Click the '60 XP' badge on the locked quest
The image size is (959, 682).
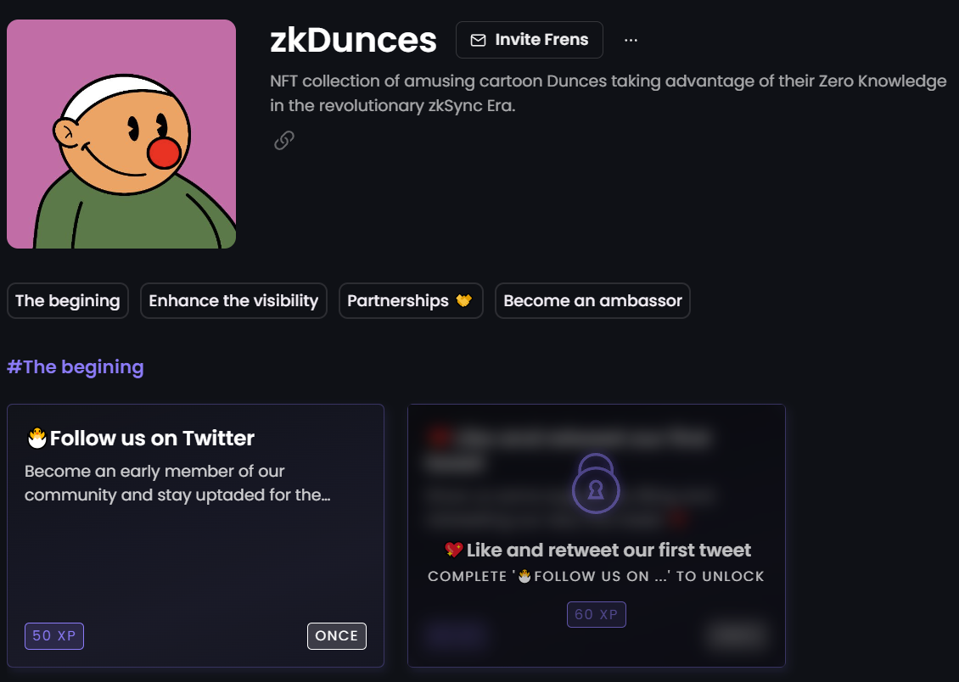(596, 614)
